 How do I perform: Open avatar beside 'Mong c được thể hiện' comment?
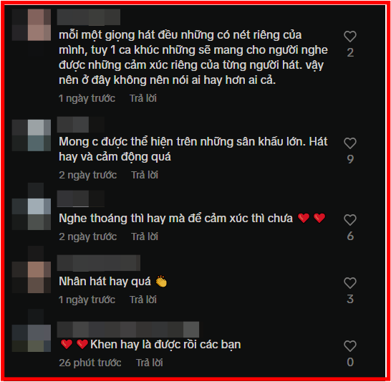pyautogui.click(x=32, y=135)
